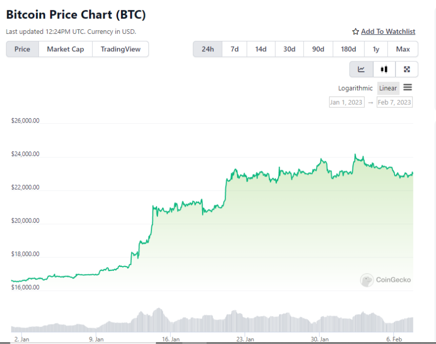Image resolution: width=436 pixels, height=344 pixels.
Task: Click the volume bars range navigator
Action: click(x=212, y=320)
